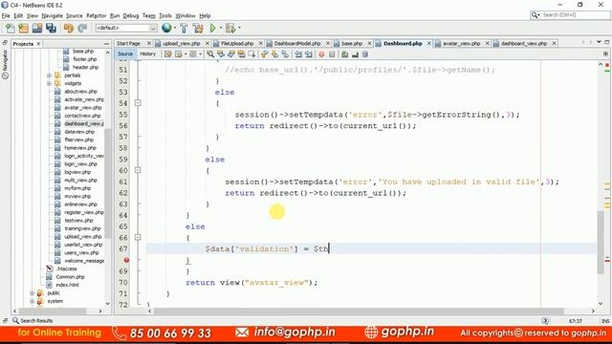Click the Find Selection magnifier icon
Viewport: 612px width, 344px height.
210,54
